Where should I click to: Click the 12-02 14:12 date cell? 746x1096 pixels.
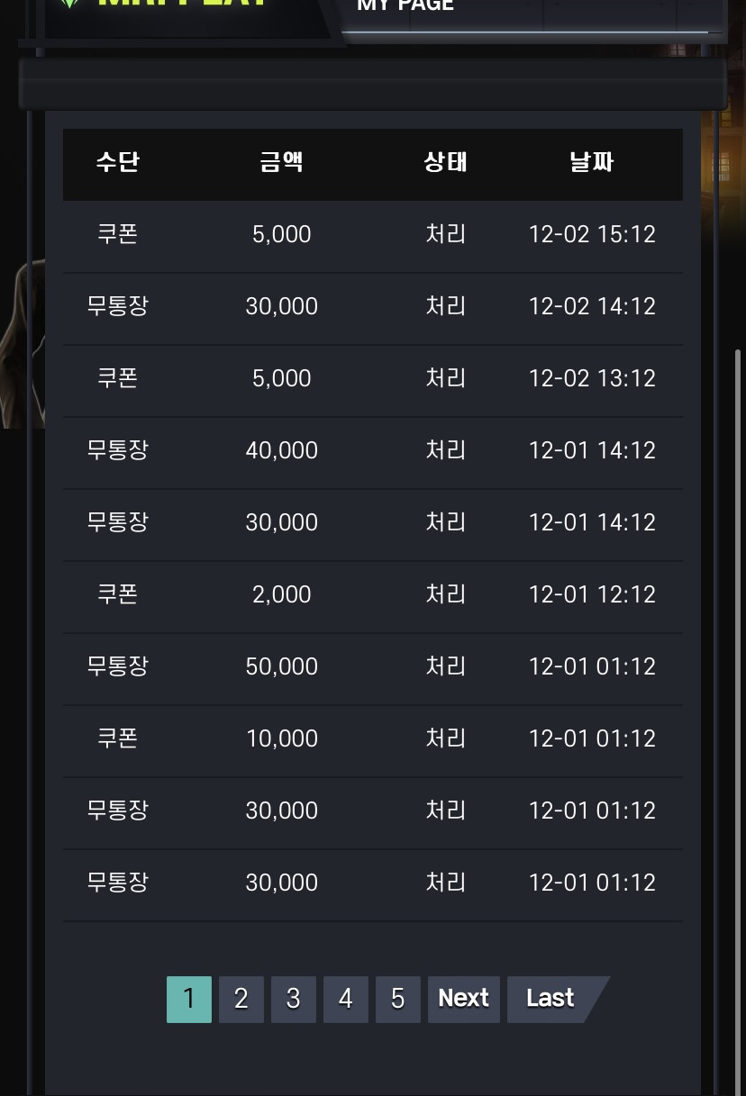[x=592, y=306]
